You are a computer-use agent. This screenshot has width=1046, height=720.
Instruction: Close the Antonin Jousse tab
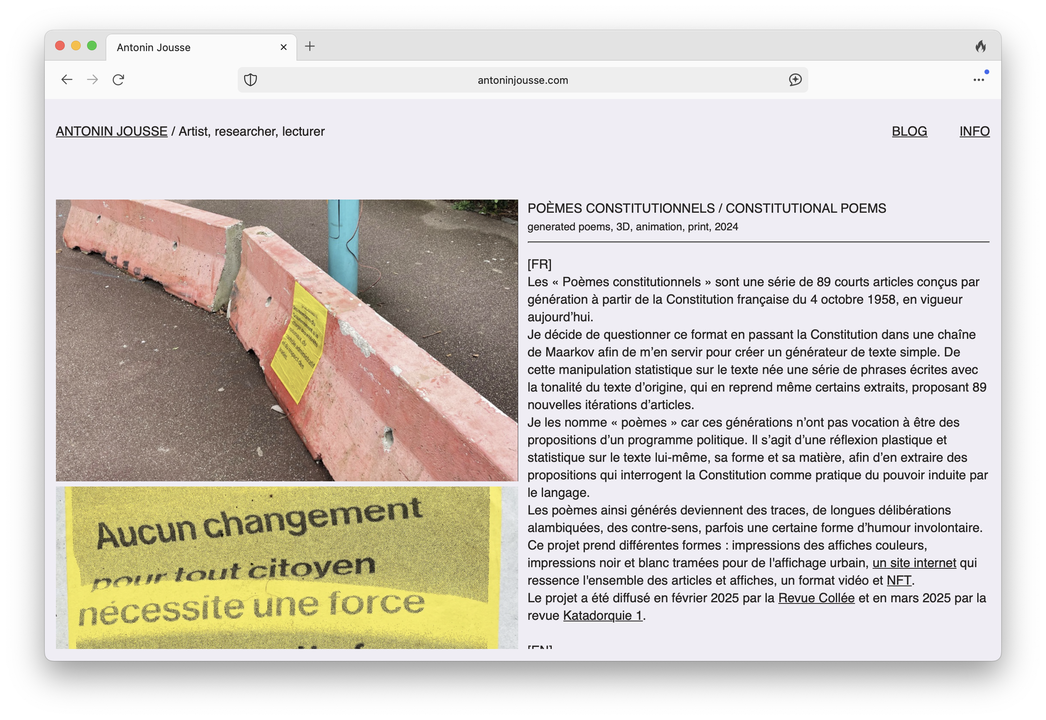coord(284,47)
